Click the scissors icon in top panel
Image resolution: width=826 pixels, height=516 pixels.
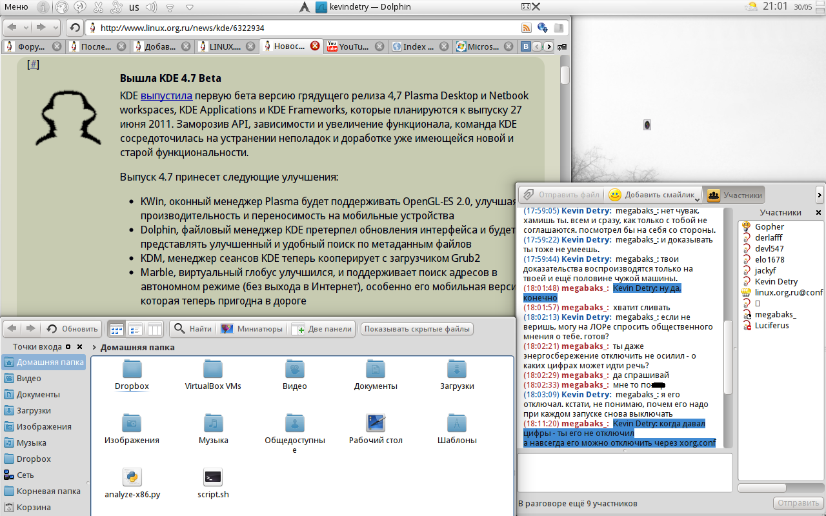click(98, 7)
